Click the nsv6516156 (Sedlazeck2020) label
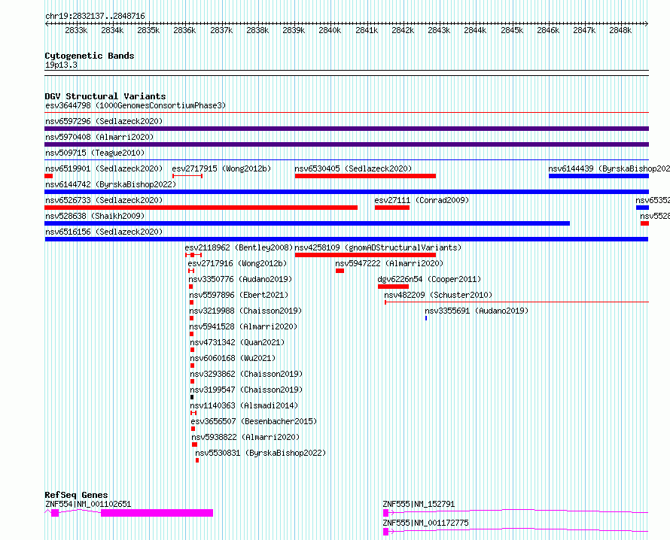670x540 pixels. click(x=104, y=232)
